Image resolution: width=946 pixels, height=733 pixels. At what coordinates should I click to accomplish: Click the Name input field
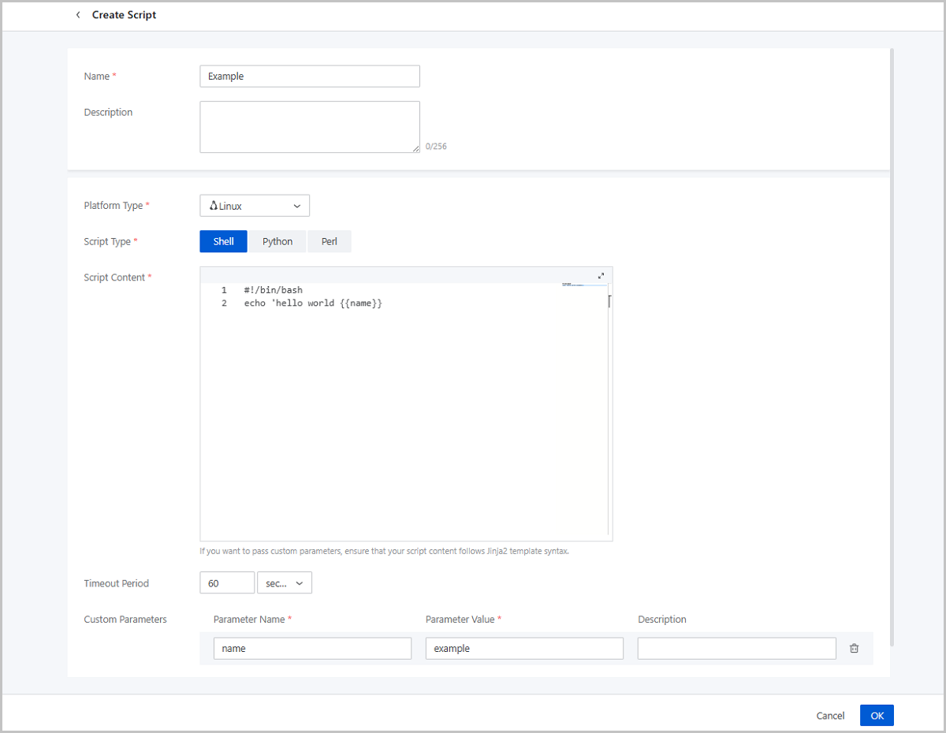(x=310, y=76)
